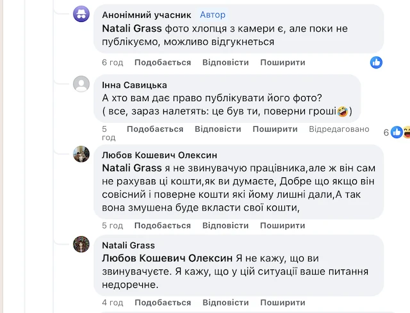The image size is (410, 313).
Task: Open the 6 год comment timestamp
Action: [112, 63]
